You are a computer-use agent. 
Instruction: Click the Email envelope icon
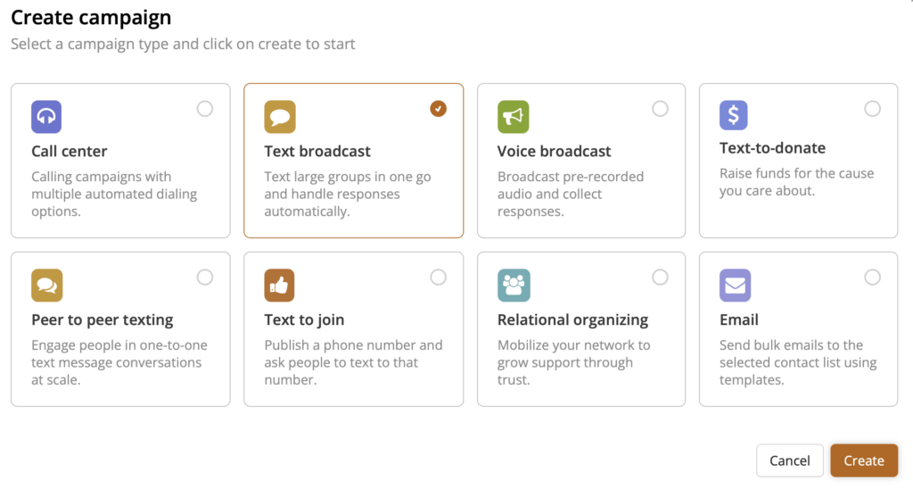(x=735, y=286)
